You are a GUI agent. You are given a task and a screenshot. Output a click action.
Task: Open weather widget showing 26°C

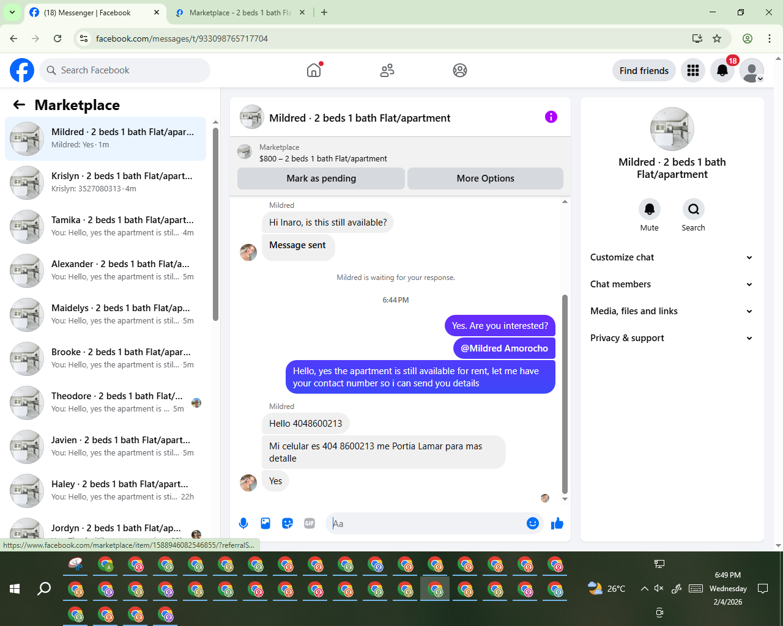pyautogui.click(x=607, y=589)
